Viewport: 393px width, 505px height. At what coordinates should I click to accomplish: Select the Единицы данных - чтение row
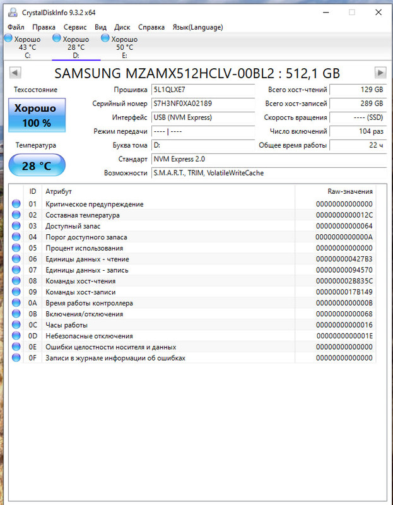point(193,259)
